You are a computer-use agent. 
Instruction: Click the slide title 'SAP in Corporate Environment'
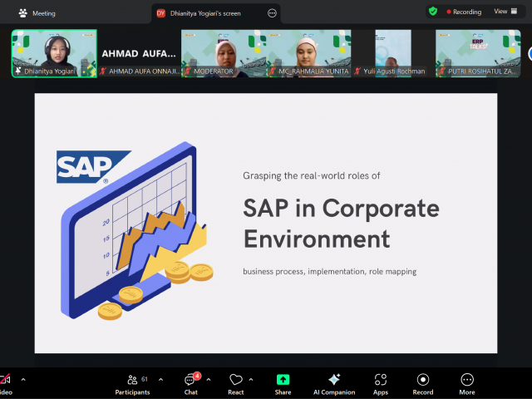(x=342, y=224)
